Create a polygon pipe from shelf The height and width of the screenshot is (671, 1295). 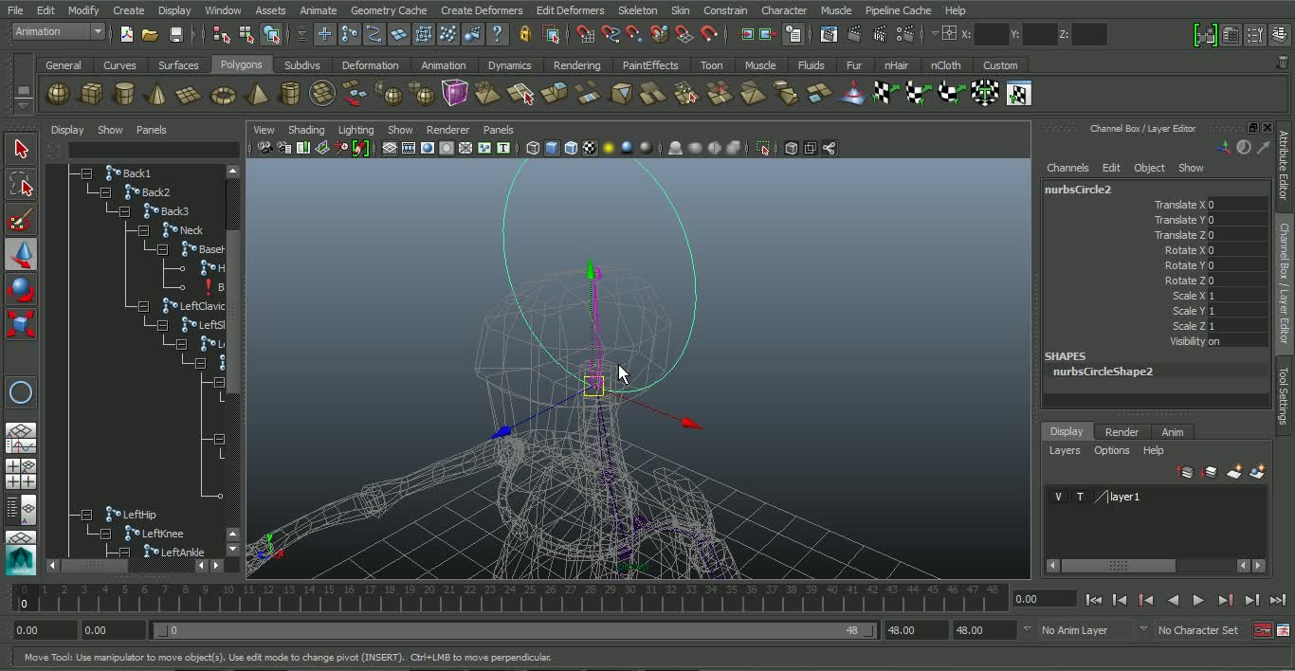(289, 94)
